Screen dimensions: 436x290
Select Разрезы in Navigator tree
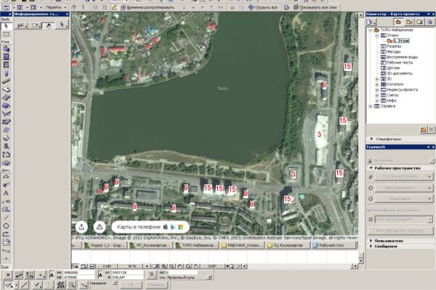(x=394, y=46)
